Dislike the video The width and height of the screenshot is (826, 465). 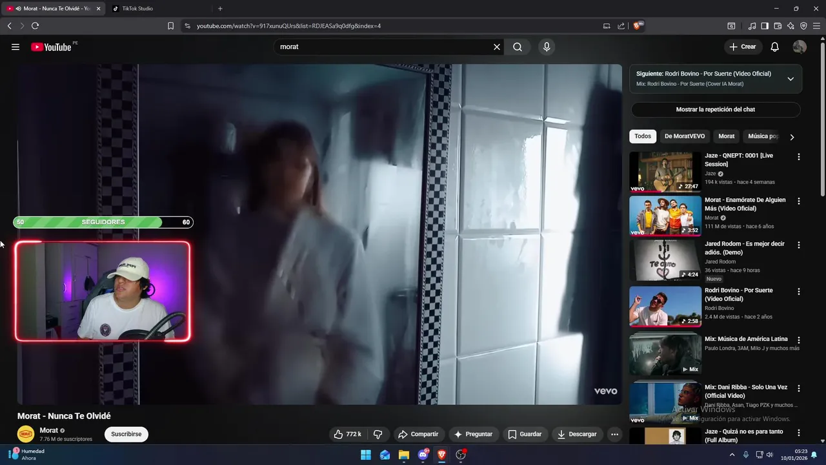coord(378,435)
